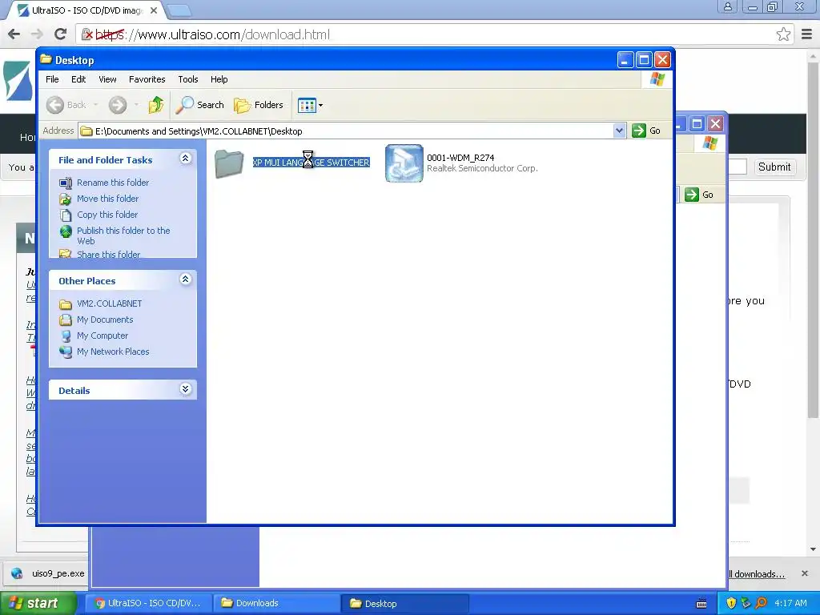Image resolution: width=820 pixels, height=615 pixels.
Task: Switch to Downloads taskbar button
Action: (276, 604)
